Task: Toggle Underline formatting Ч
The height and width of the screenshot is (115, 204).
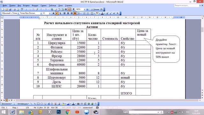Action: point(60,13)
